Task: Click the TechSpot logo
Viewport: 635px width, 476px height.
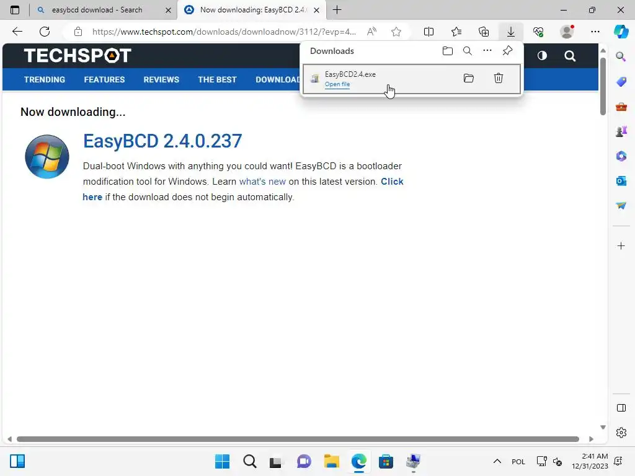Action: [x=78, y=55]
